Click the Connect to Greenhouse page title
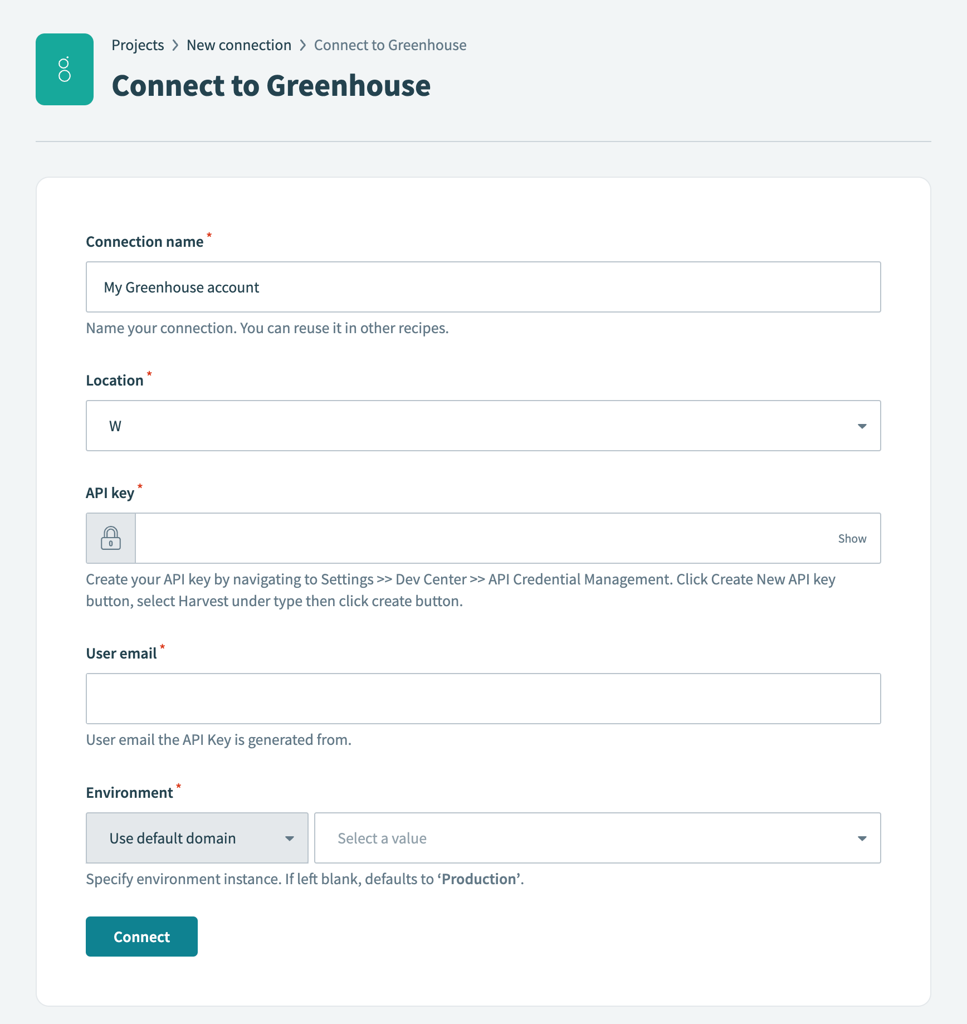 271,85
